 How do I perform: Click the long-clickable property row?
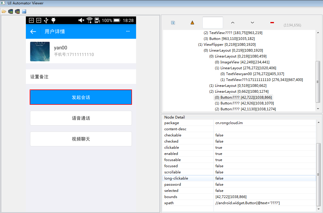coord(239,178)
